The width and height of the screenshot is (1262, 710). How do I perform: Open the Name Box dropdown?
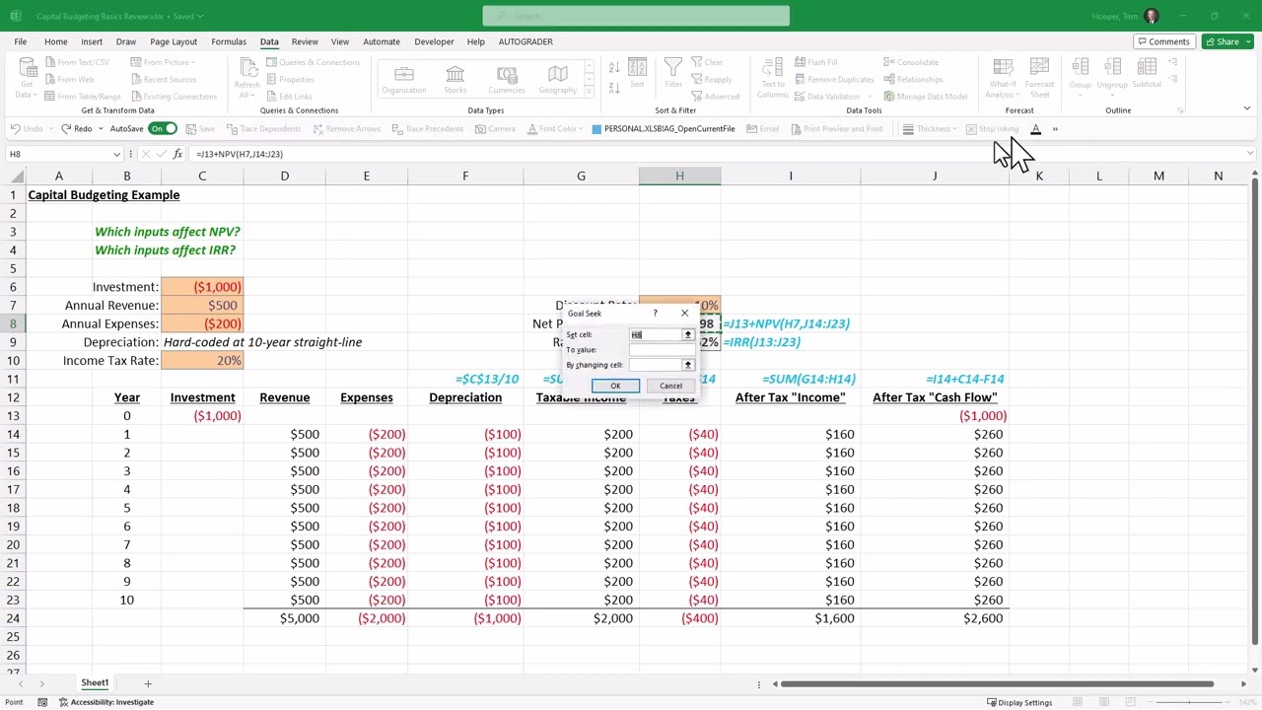[x=116, y=154]
